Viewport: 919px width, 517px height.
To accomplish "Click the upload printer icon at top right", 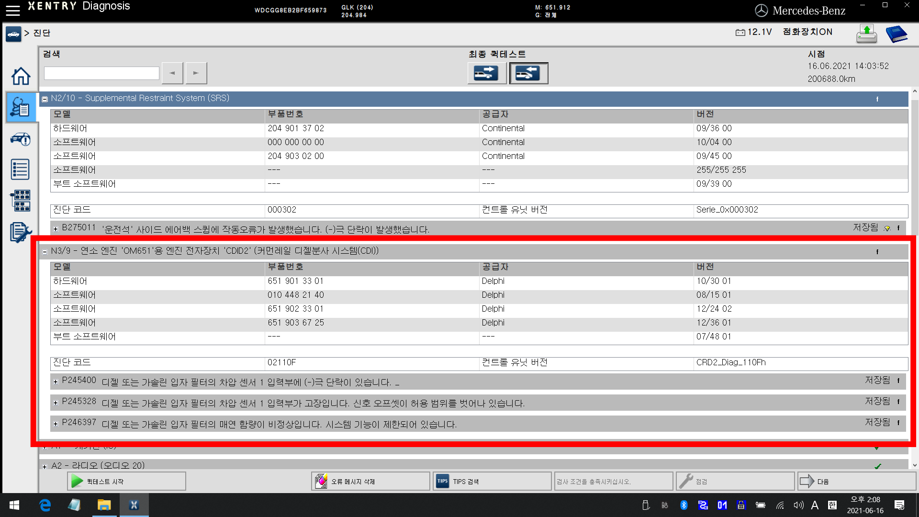I will (x=866, y=34).
